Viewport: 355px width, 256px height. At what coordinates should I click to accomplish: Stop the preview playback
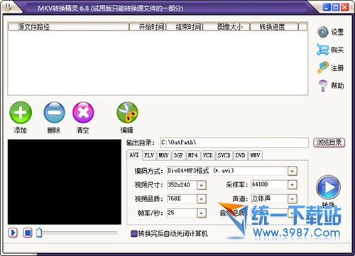pos(28,233)
